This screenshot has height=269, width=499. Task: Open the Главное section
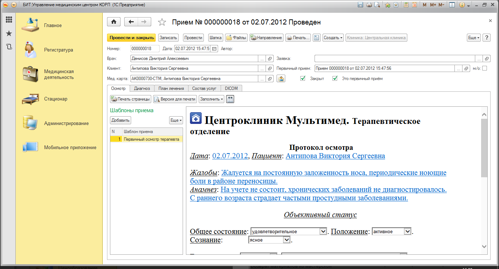(53, 26)
